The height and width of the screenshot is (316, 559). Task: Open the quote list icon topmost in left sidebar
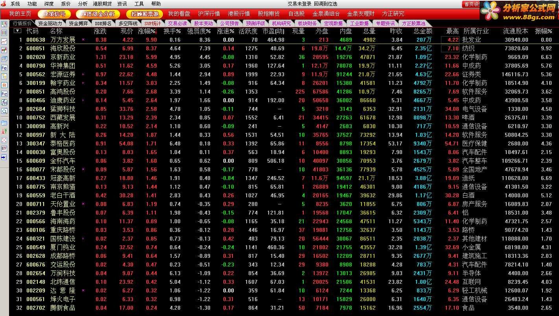[4, 24]
